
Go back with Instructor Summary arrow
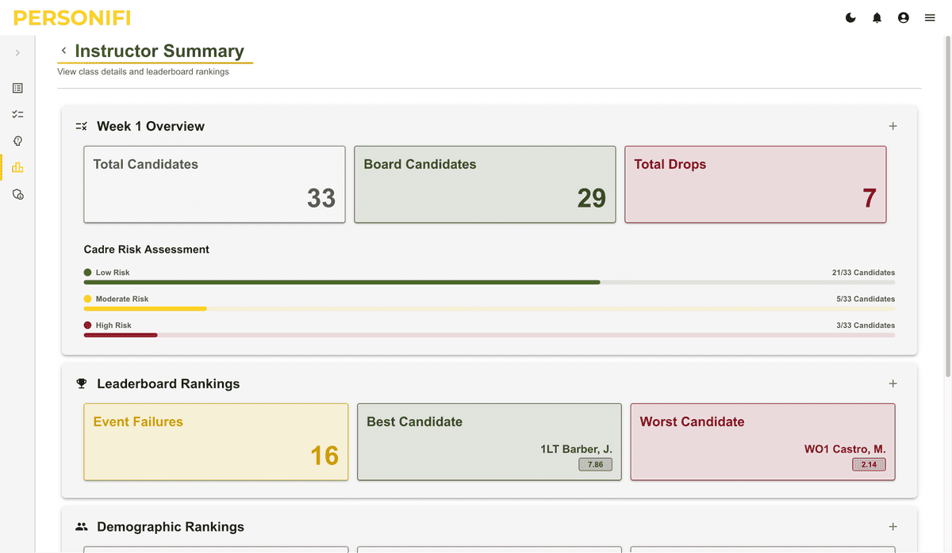point(63,51)
